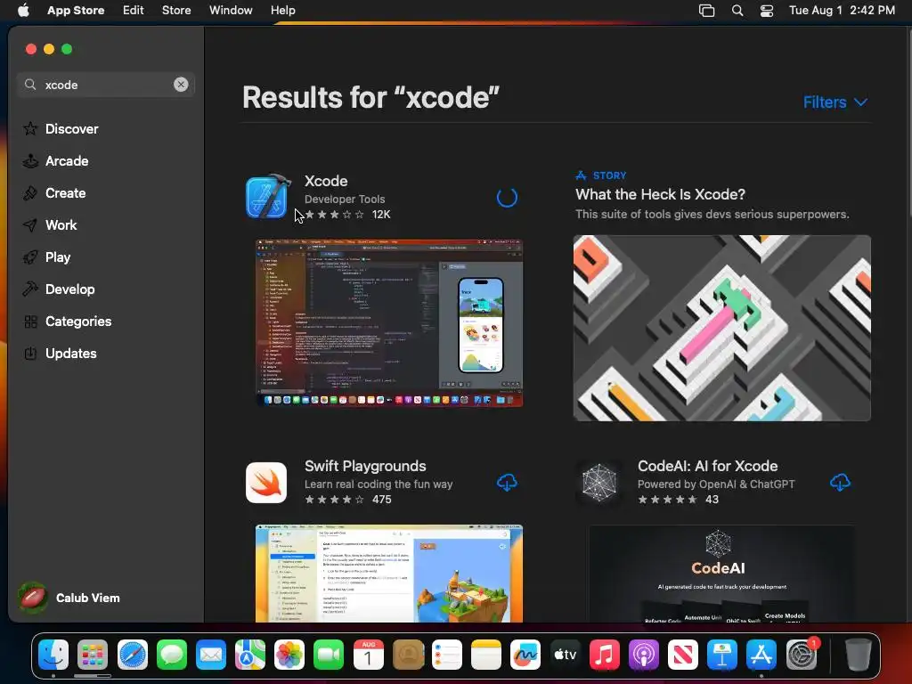Open the story artwork image
Viewport: 912px width, 684px height.
pos(721,328)
